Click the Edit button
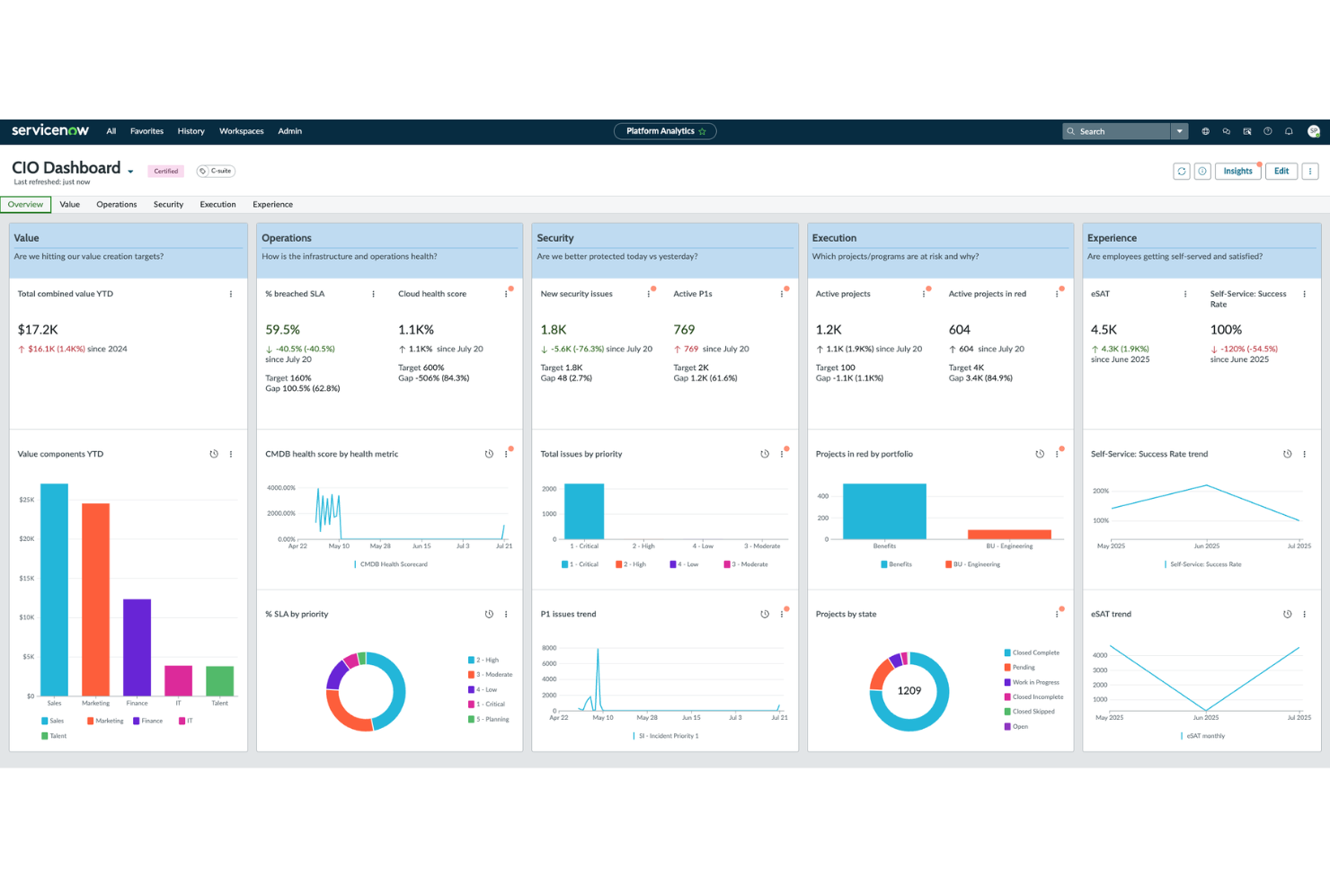 pyautogui.click(x=1281, y=171)
